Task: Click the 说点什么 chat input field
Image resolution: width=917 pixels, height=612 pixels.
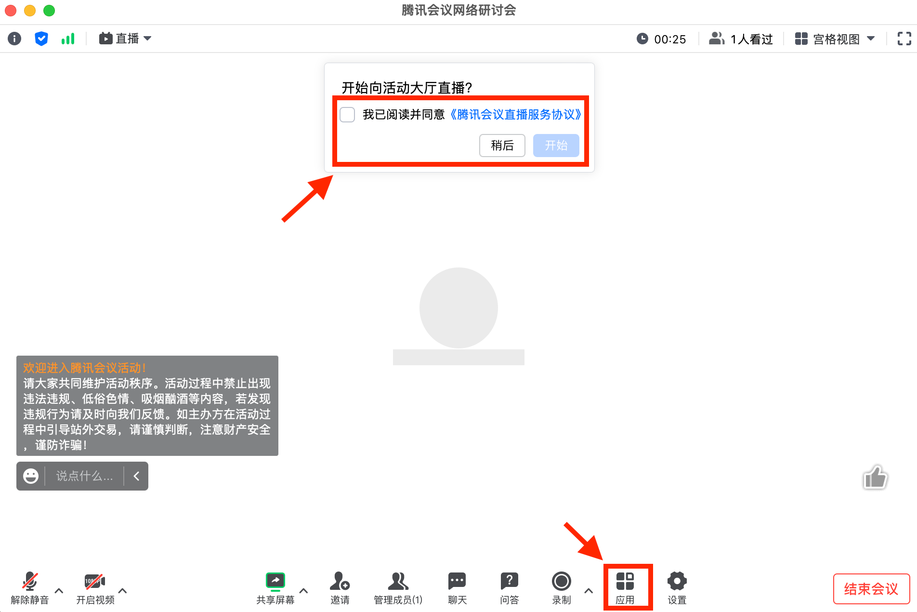Action: 85,476
